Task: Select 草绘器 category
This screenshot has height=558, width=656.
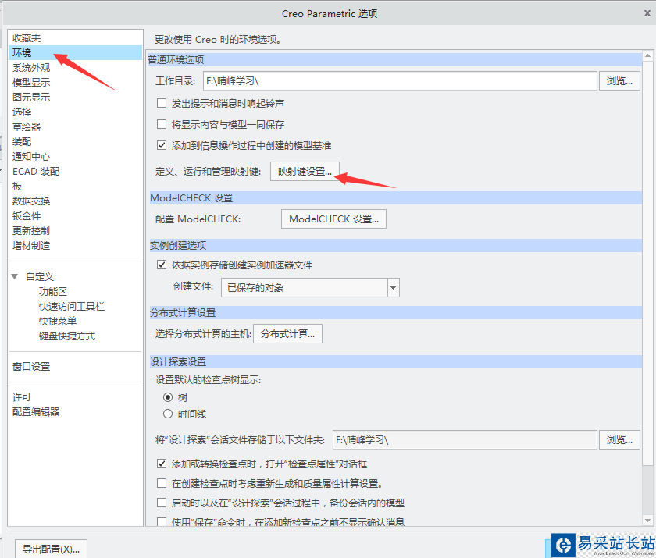Action: tap(27, 126)
